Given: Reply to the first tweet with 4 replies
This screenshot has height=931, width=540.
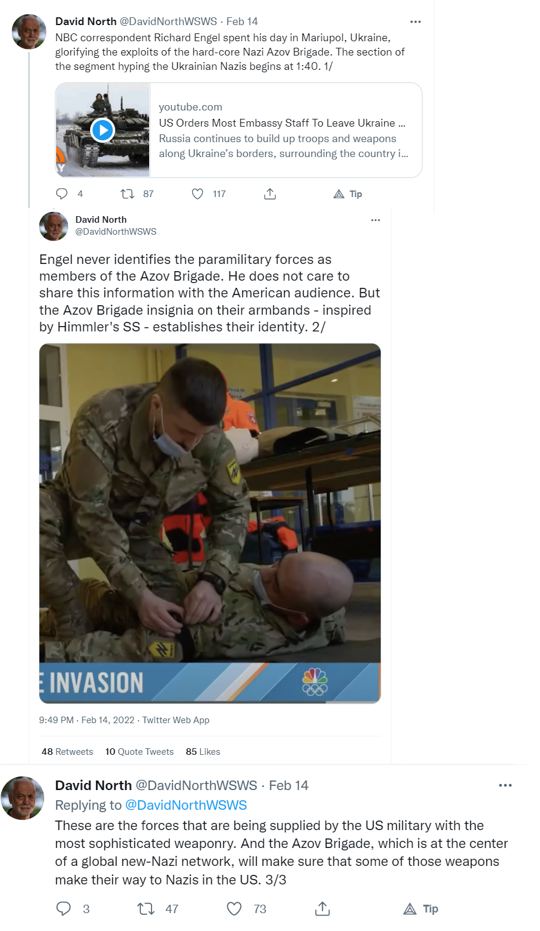Looking at the screenshot, I should click(x=62, y=194).
